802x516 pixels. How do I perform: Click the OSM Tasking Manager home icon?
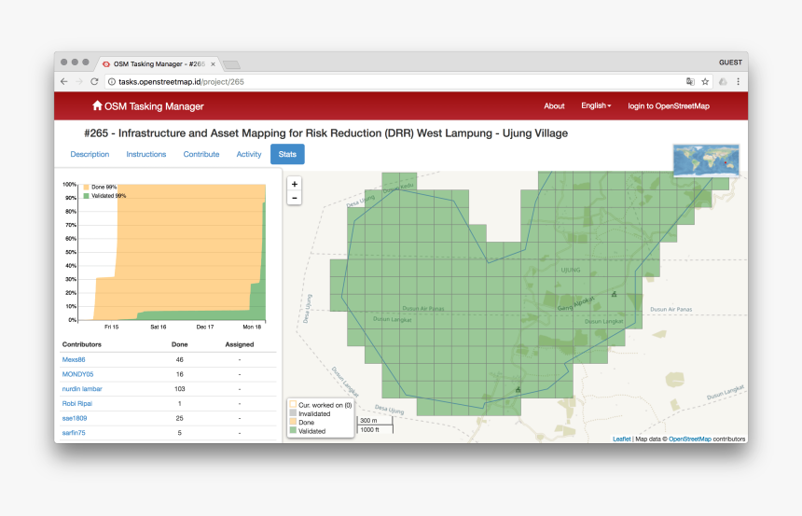(x=97, y=106)
